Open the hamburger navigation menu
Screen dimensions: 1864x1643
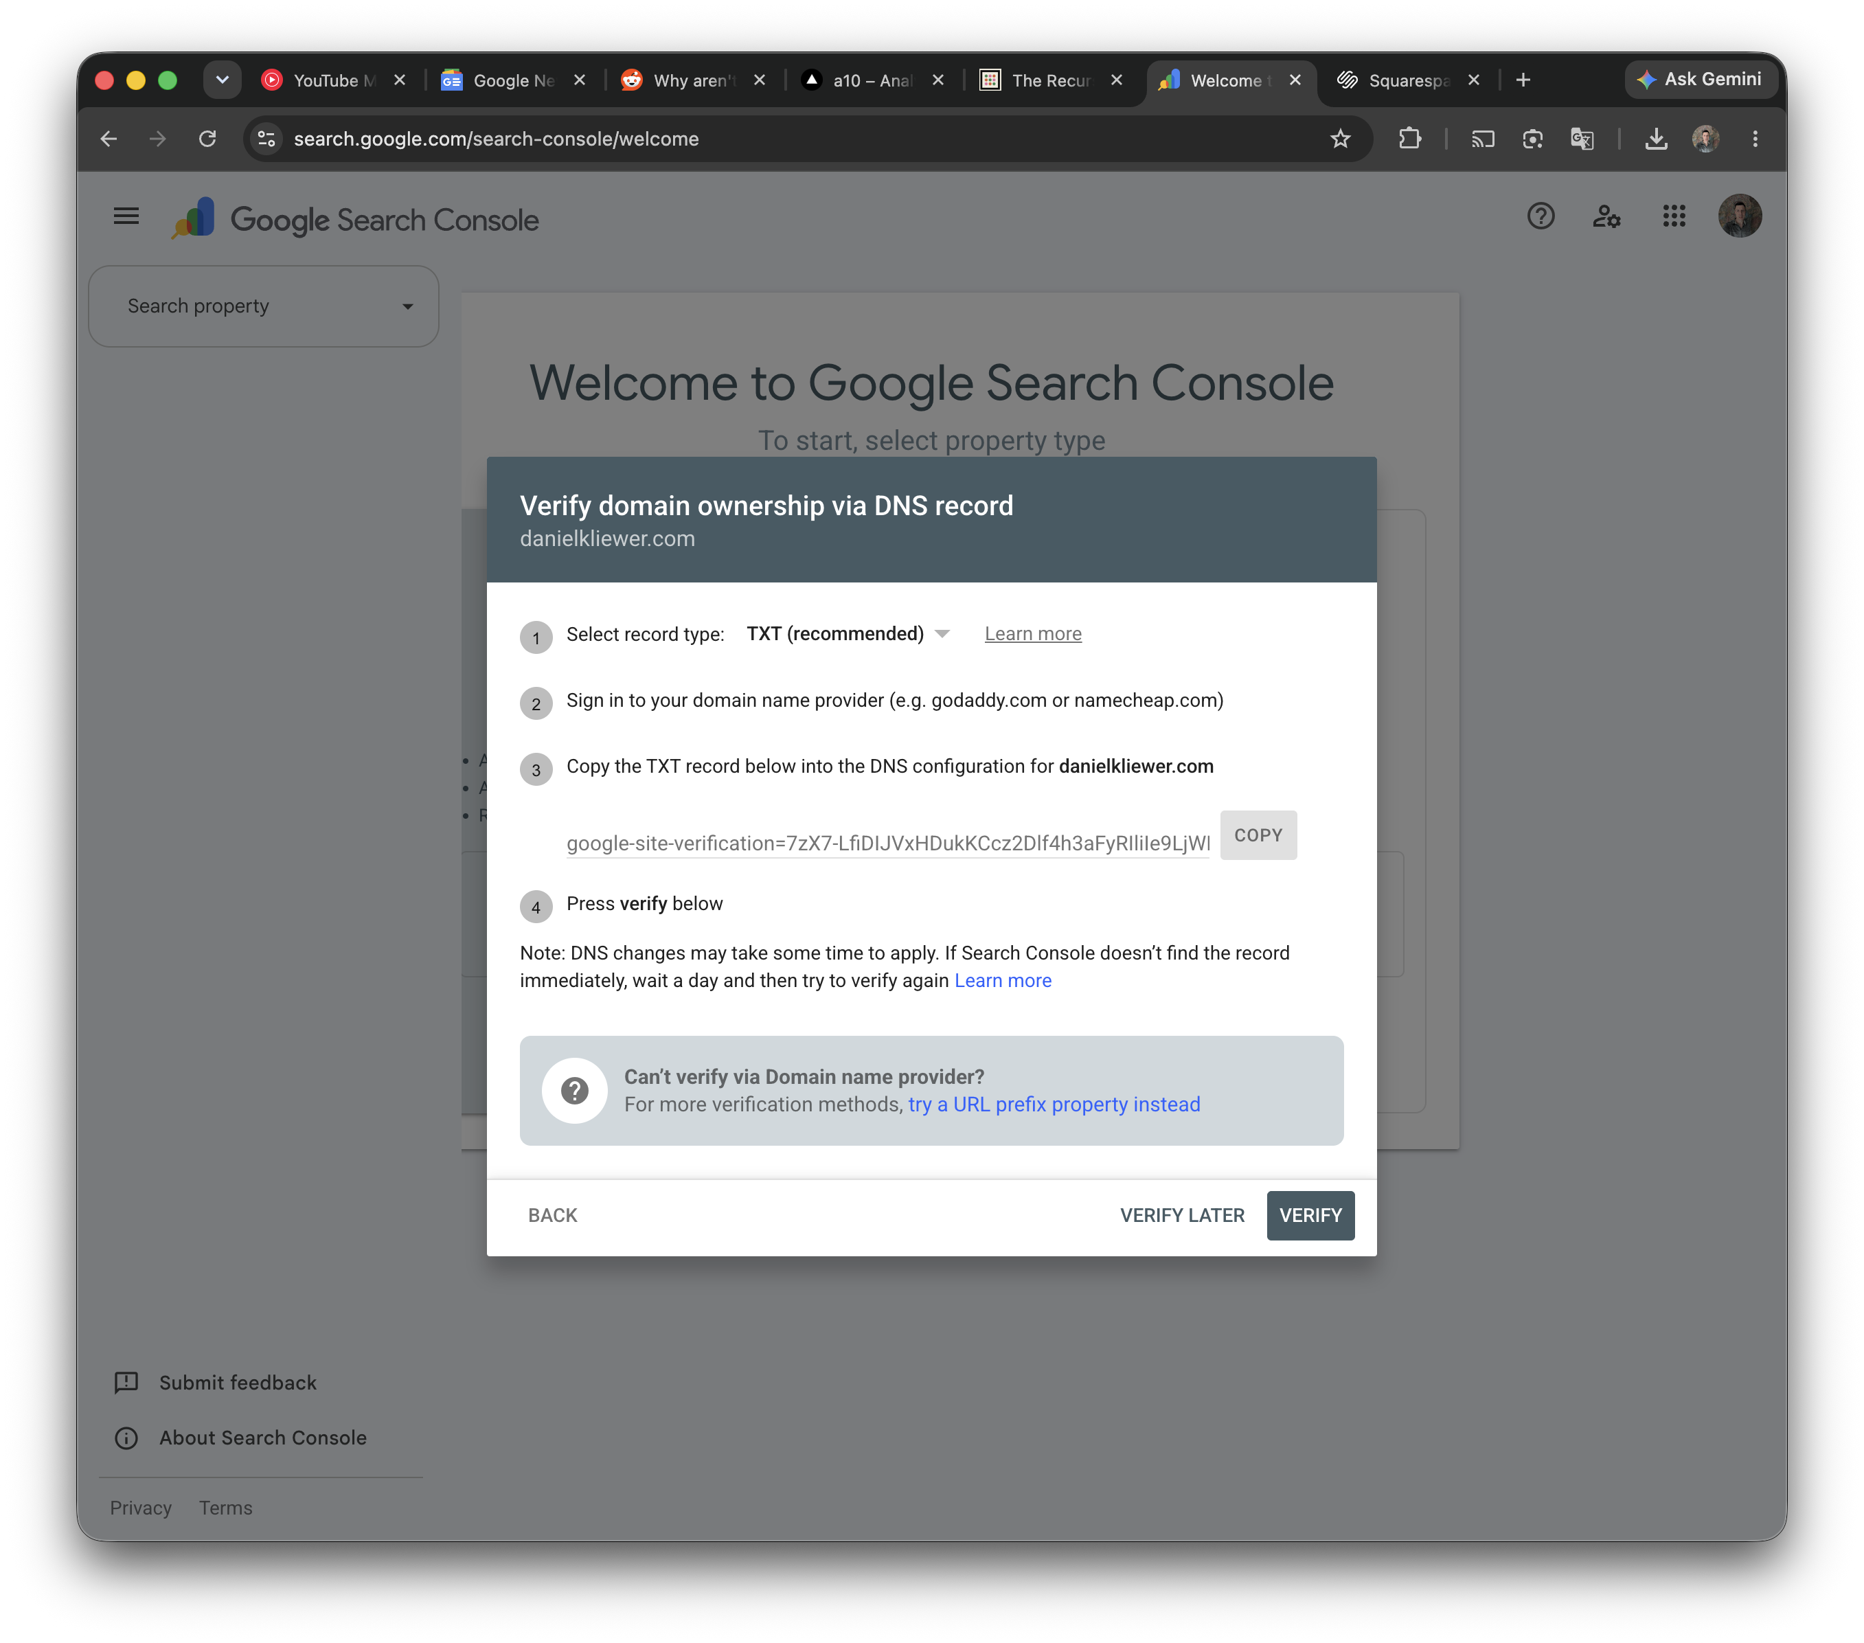click(x=126, y=216)
